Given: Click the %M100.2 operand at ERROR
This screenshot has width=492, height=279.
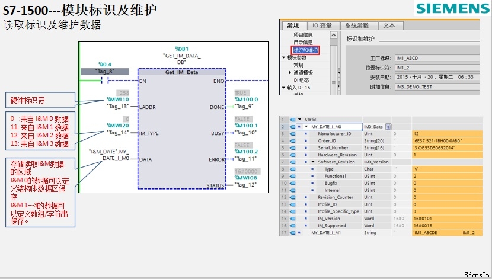Looking at the screenshot, I should tap(246, 152).
